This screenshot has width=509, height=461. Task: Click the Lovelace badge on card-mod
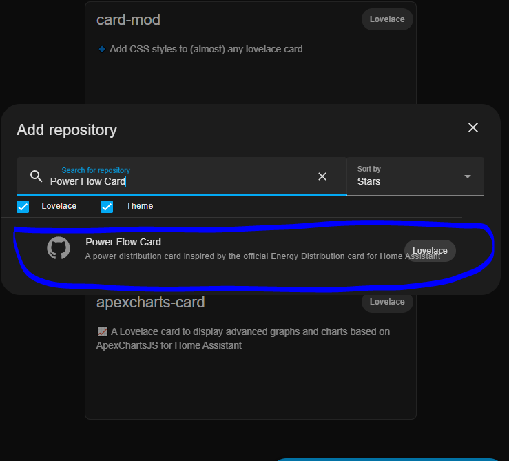[x=387, y=19]
